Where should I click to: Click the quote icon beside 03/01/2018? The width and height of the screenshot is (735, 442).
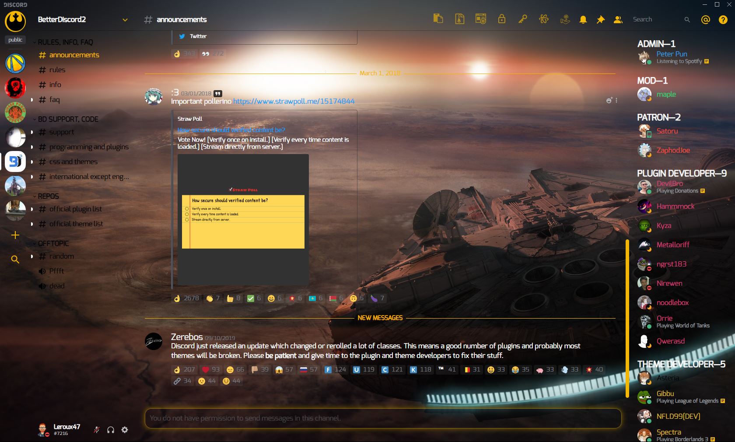coord(218,93)
